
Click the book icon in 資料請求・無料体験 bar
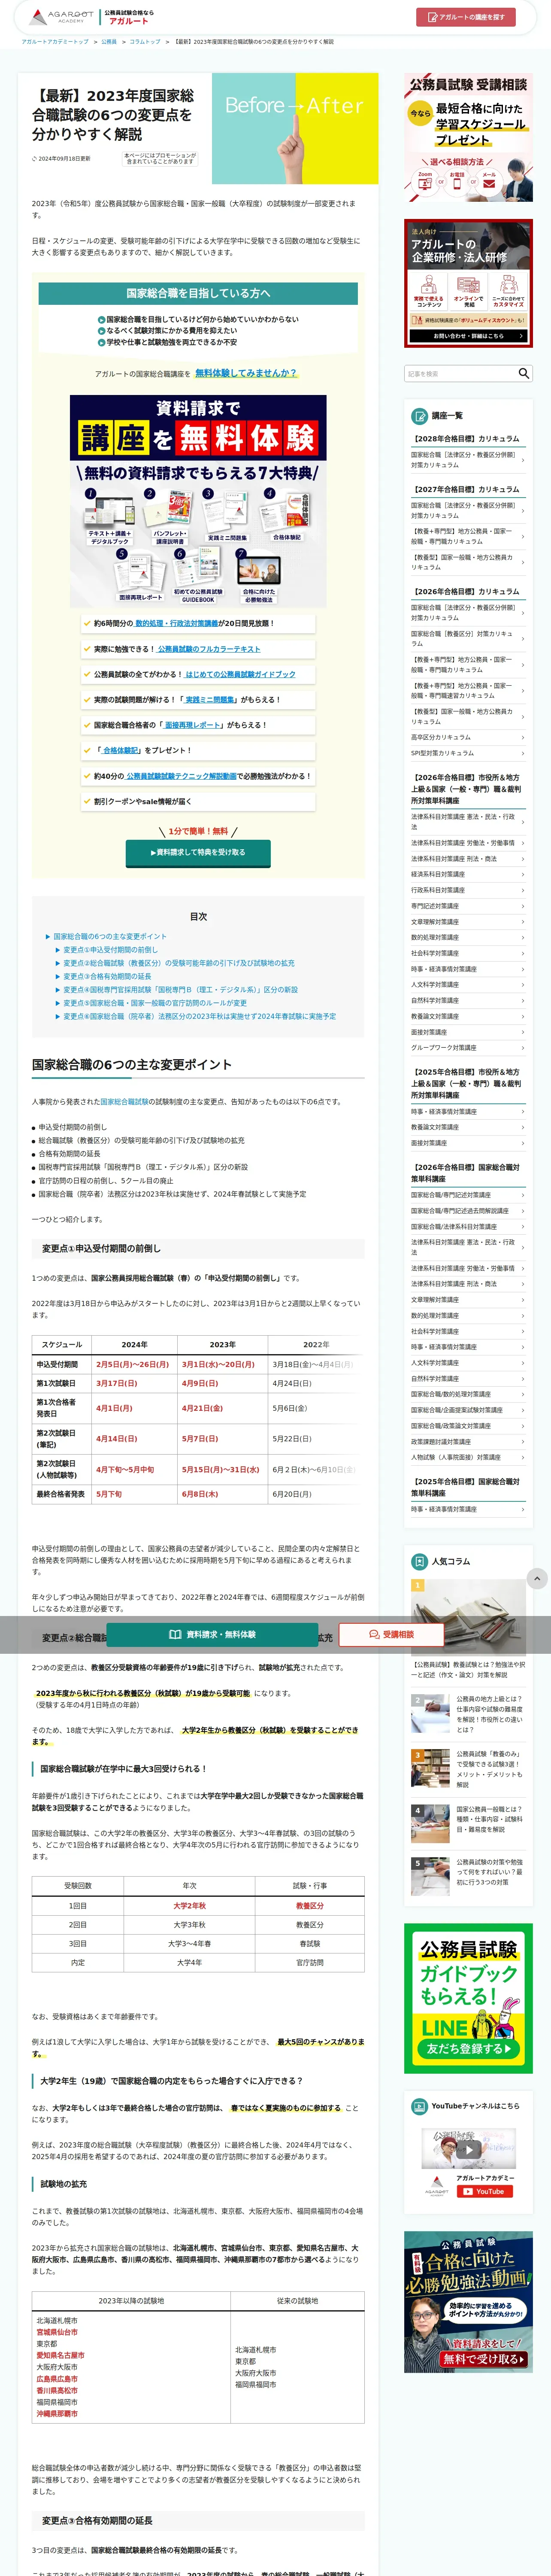coord(175,1634)
